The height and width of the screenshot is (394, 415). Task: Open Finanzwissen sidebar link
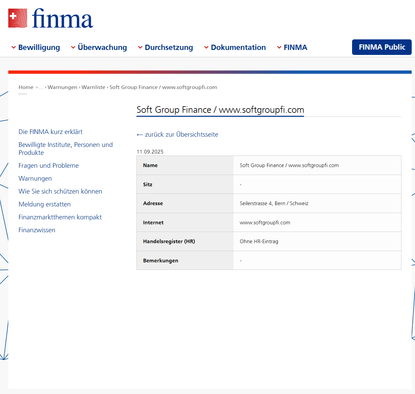tap(37, 230)
